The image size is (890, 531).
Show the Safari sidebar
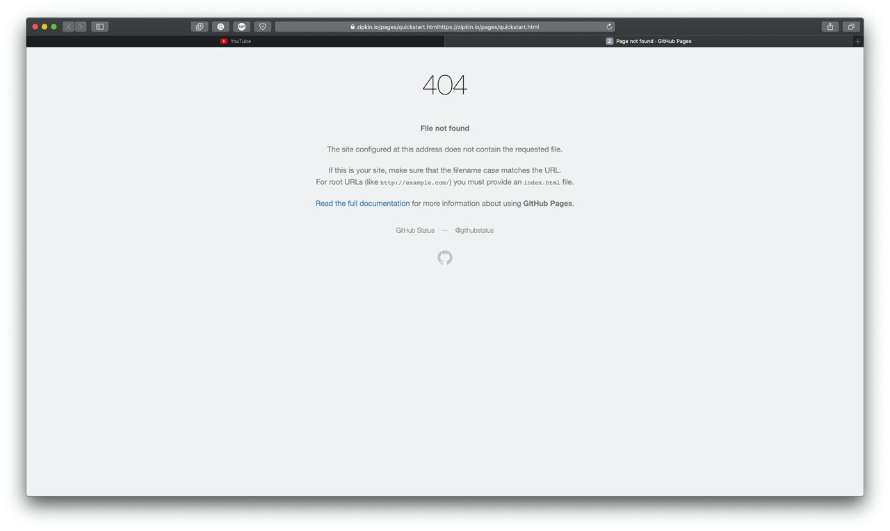99,26
